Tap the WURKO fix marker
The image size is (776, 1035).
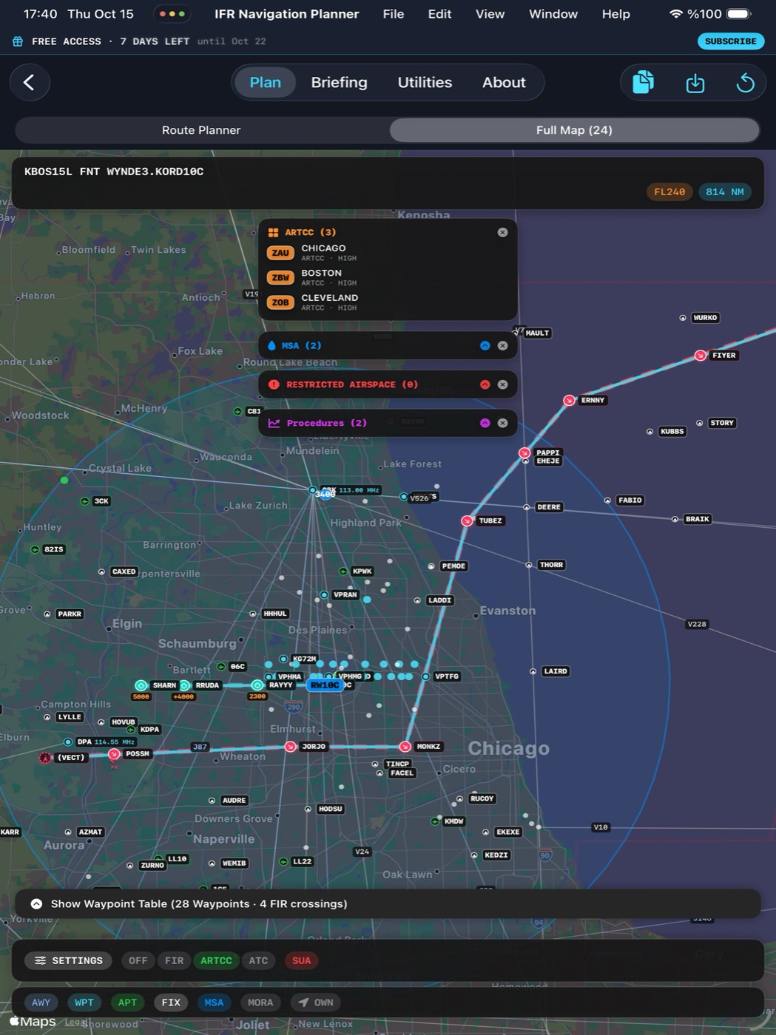click(x=683, y=318)
